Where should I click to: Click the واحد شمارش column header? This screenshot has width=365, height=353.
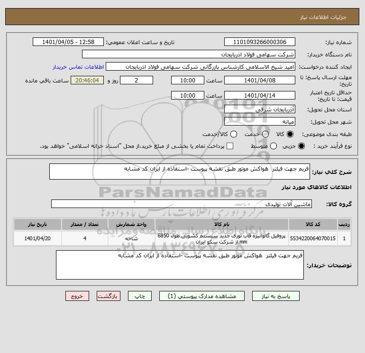click(131, 224)
